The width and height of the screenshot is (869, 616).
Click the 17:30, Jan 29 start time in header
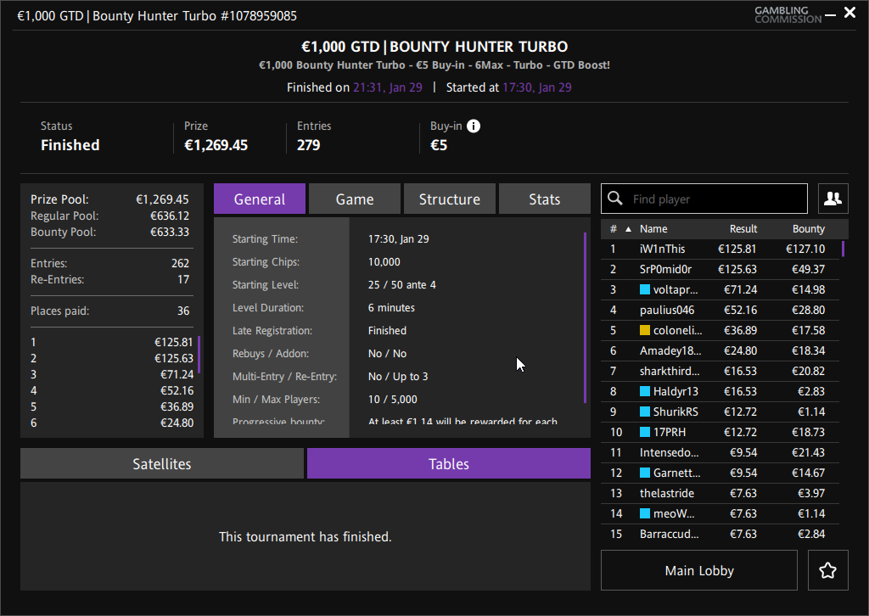[x=537, y=87]
